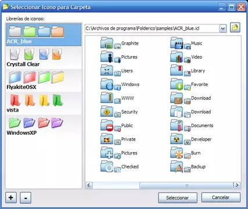248x209 pixels.
Task: Switch to the FlyakiteOSX icon library
Action: tap(44, 81)
